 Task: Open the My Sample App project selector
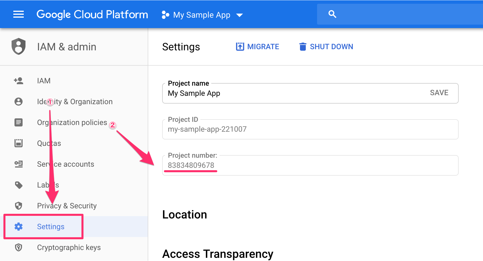pyautogui.click(x=202, y=15)
